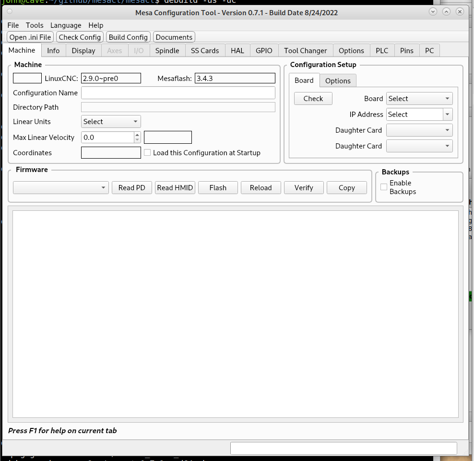The width and height of the screenshot is (474, 461).
Task: Click the Flash firmware button
Action: point(218,187)
